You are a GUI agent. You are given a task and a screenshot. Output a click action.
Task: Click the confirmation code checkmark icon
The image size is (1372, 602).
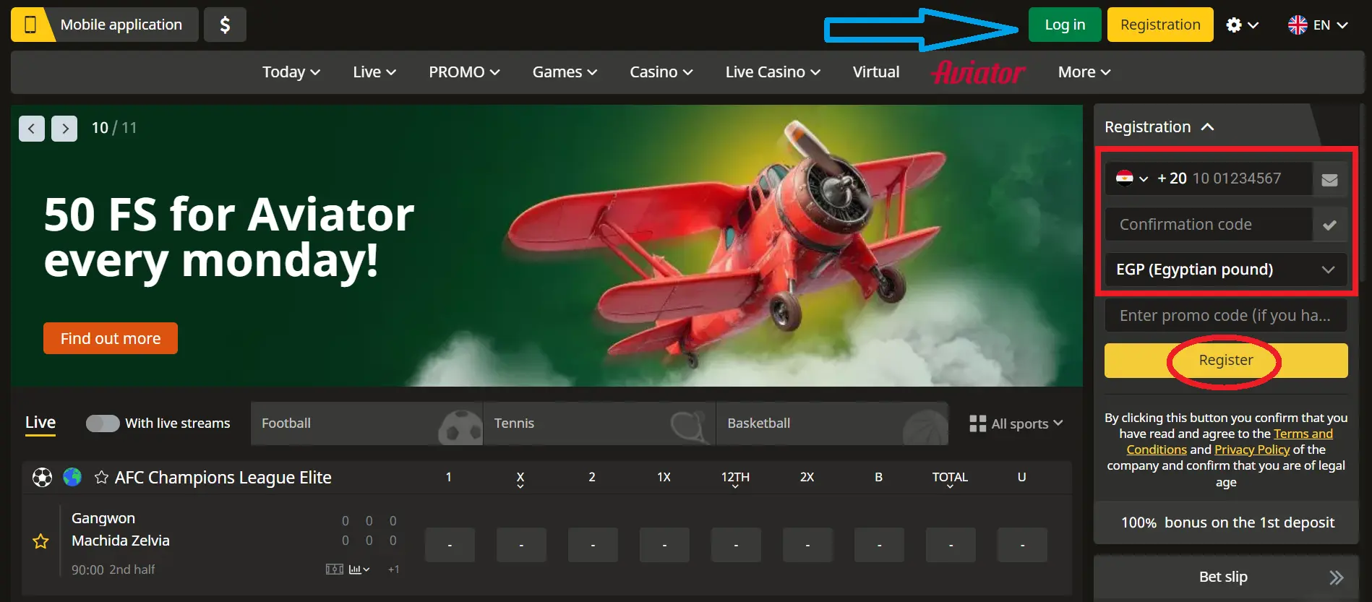1329,225
